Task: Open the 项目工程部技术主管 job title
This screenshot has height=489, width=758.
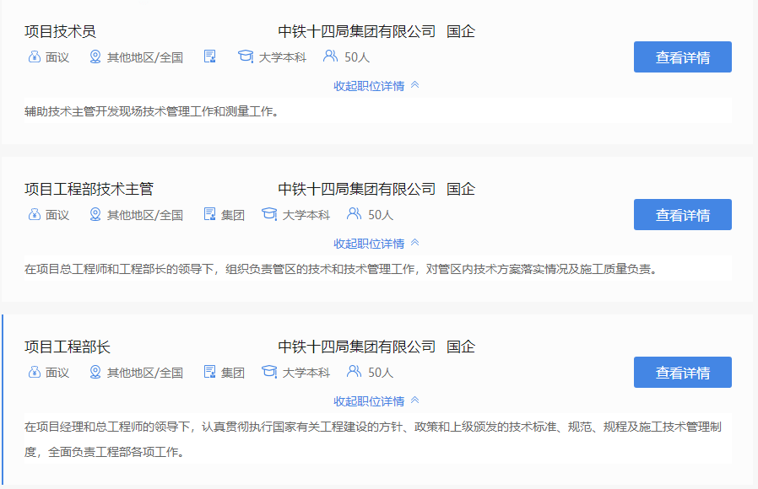Action: 89,190
